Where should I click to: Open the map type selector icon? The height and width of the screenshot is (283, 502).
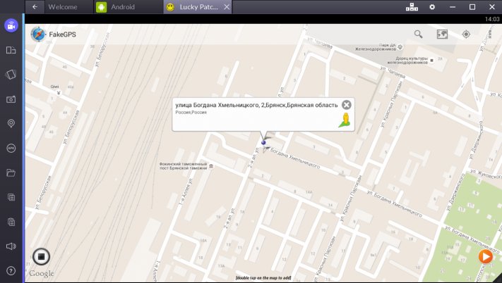442,34
